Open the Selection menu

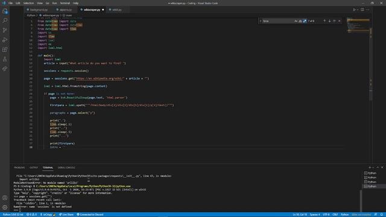click(28, 3)
